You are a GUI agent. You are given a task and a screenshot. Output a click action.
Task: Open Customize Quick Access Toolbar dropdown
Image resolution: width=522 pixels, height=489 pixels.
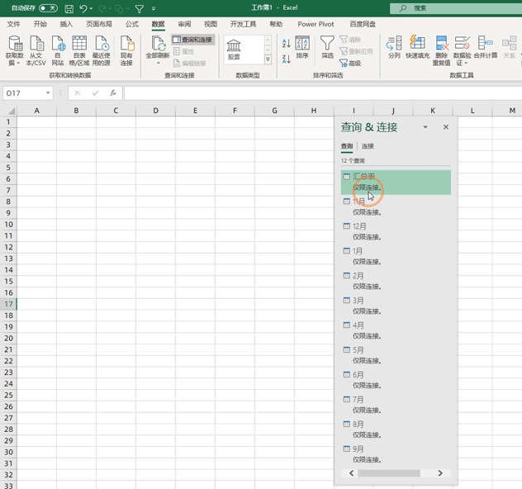tap(154, 8)
